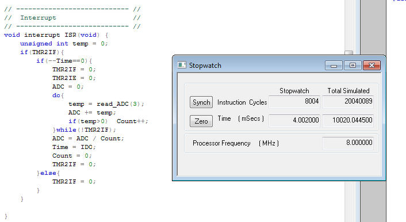Viewport: 406px width, 222px height.
Task: Select the Stopwatch instruction cycles field 8004
Action: coord(294,102)
